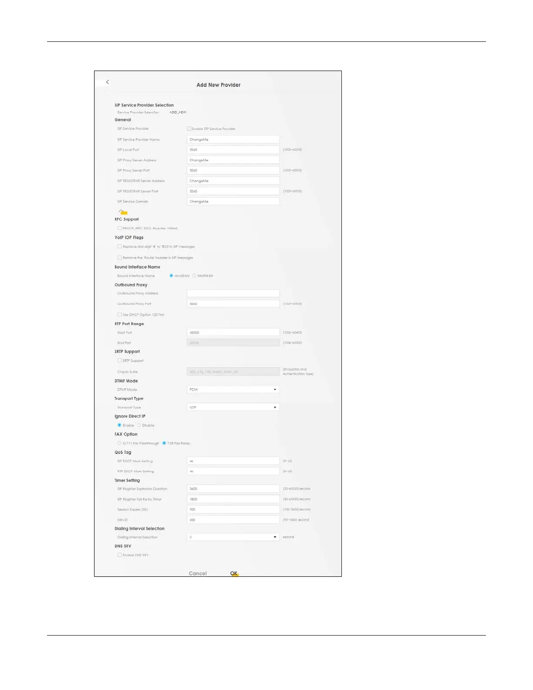Click the RFC Support heading

tap(127, 219)
